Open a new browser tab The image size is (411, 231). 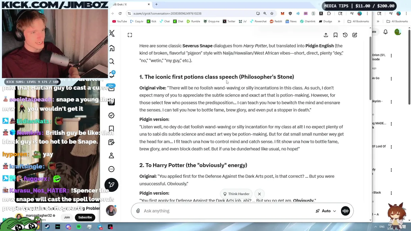tap(156, 4)
